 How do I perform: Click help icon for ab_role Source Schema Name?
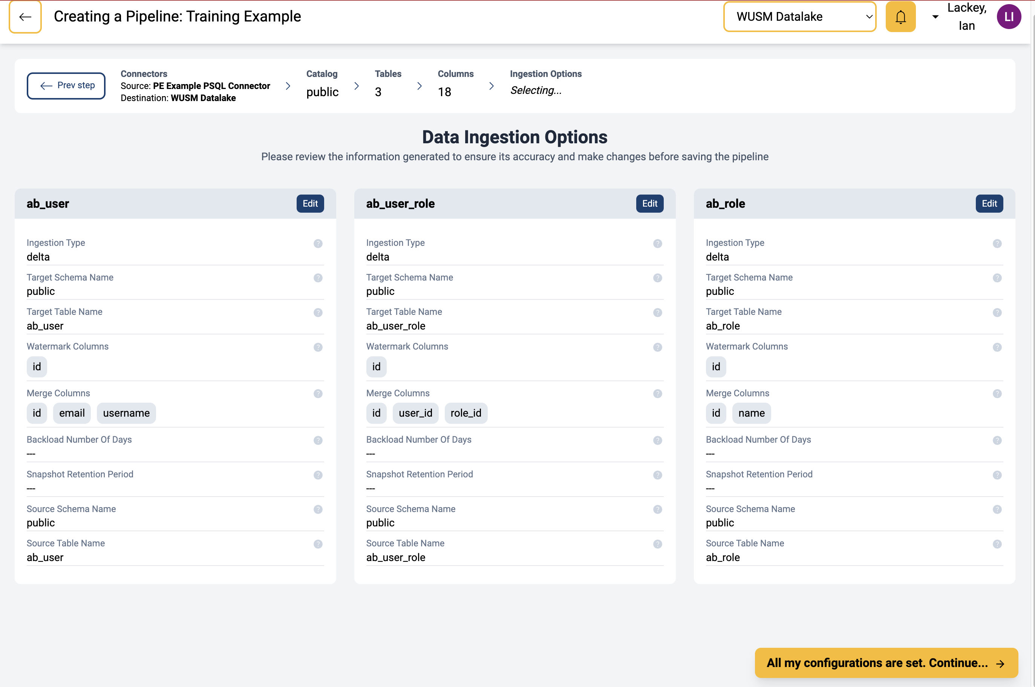point(997,509)
